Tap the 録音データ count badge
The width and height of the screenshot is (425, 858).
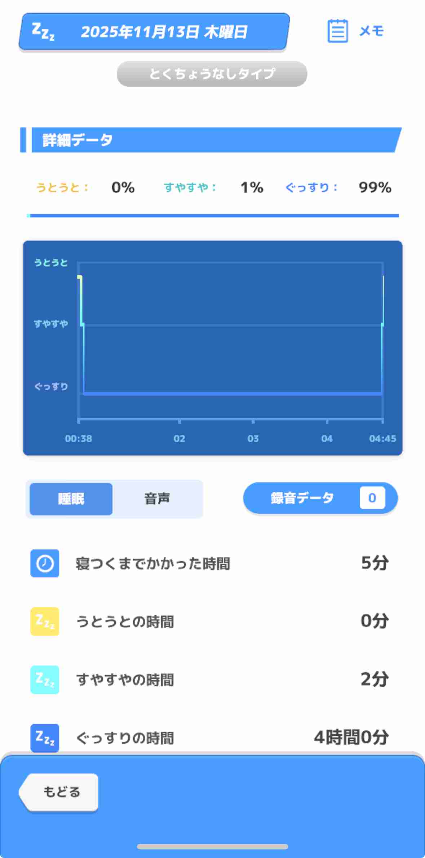click(372, 498)
